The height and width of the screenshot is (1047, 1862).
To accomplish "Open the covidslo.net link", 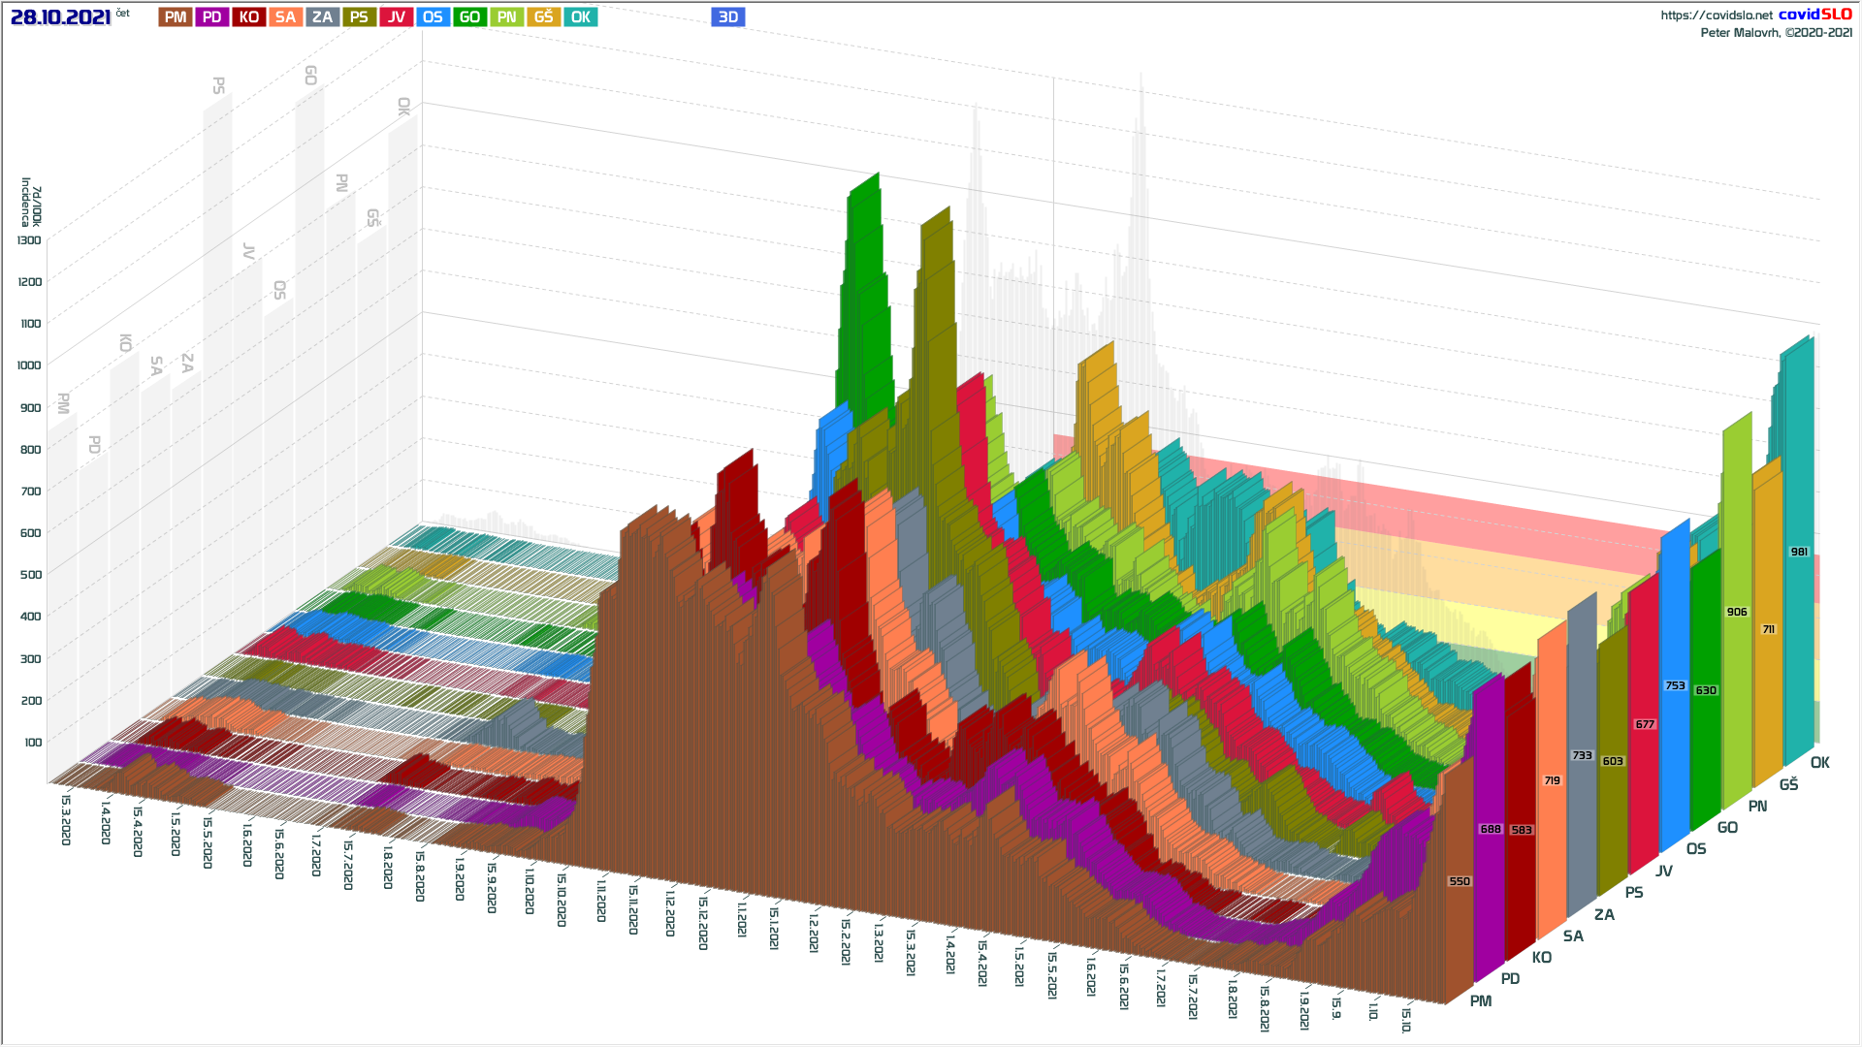I will pos(1716,15).
